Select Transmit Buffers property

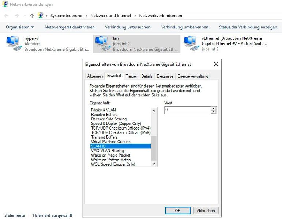(120, 137)
